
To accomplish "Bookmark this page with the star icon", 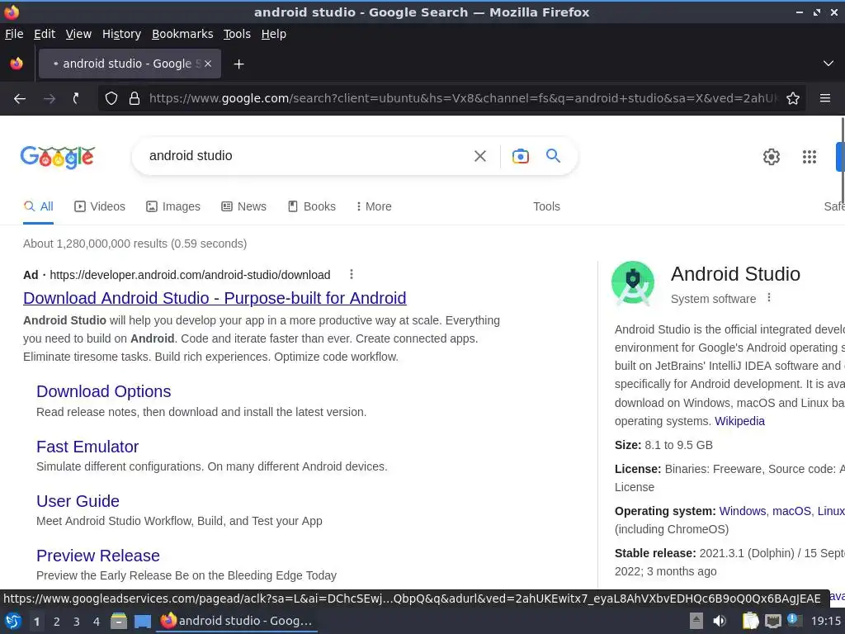I will [793, 98].
